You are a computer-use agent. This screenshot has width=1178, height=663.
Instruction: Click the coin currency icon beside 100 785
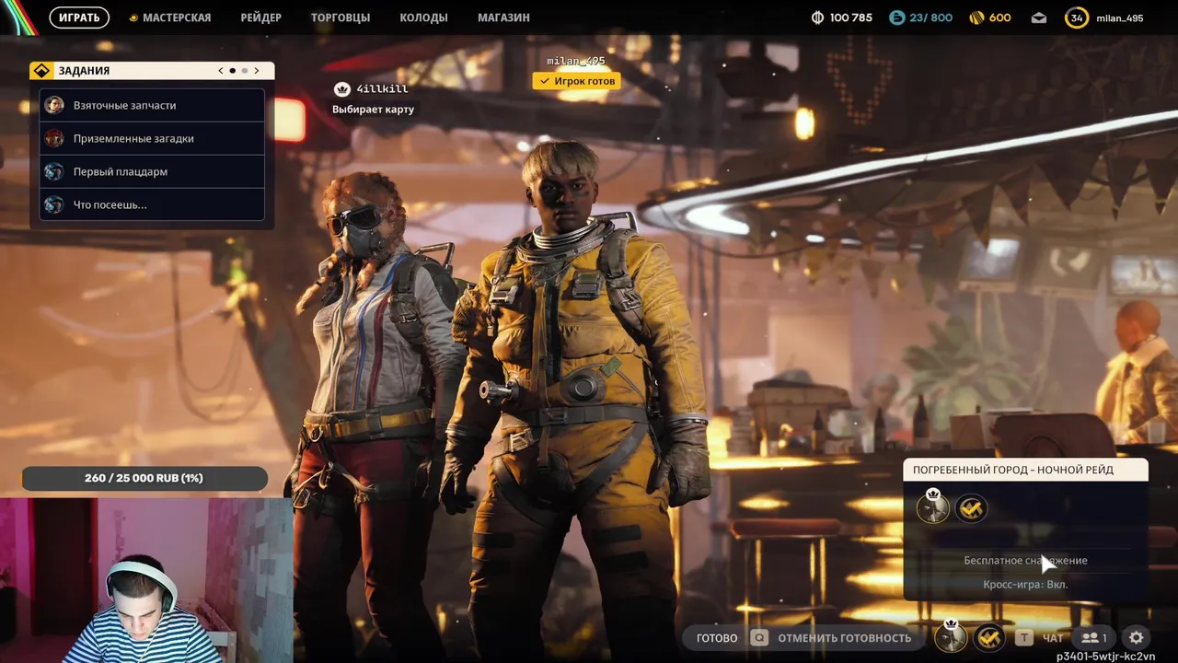817,17
